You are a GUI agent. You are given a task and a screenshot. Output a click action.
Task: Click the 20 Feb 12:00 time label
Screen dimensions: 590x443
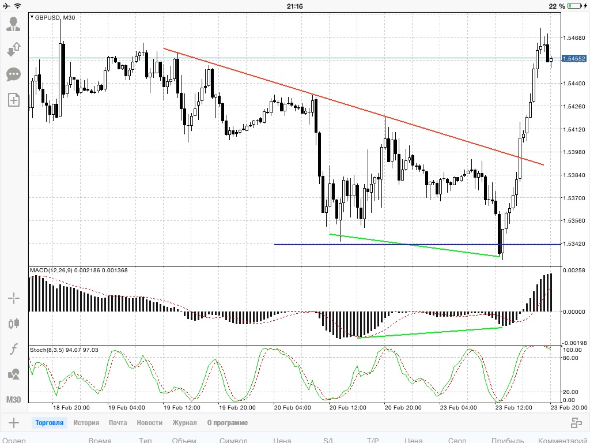tap(347, 408)
